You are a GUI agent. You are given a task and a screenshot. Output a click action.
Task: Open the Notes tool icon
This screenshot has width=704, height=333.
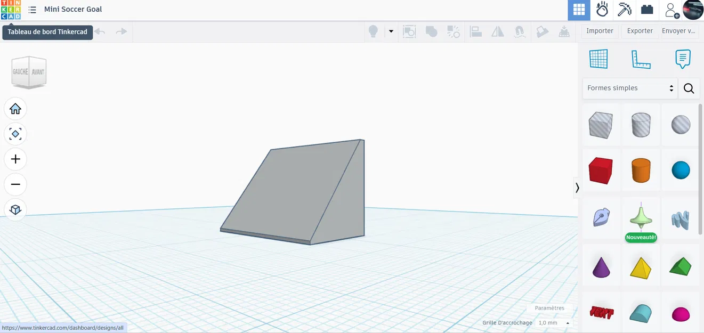(x=683, y=59)
